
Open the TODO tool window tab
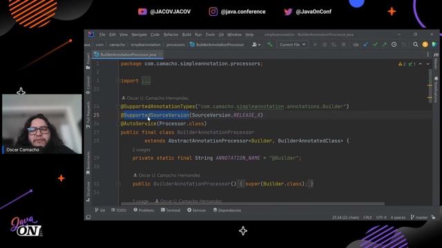pyautogui.click(x=119, y=210)
